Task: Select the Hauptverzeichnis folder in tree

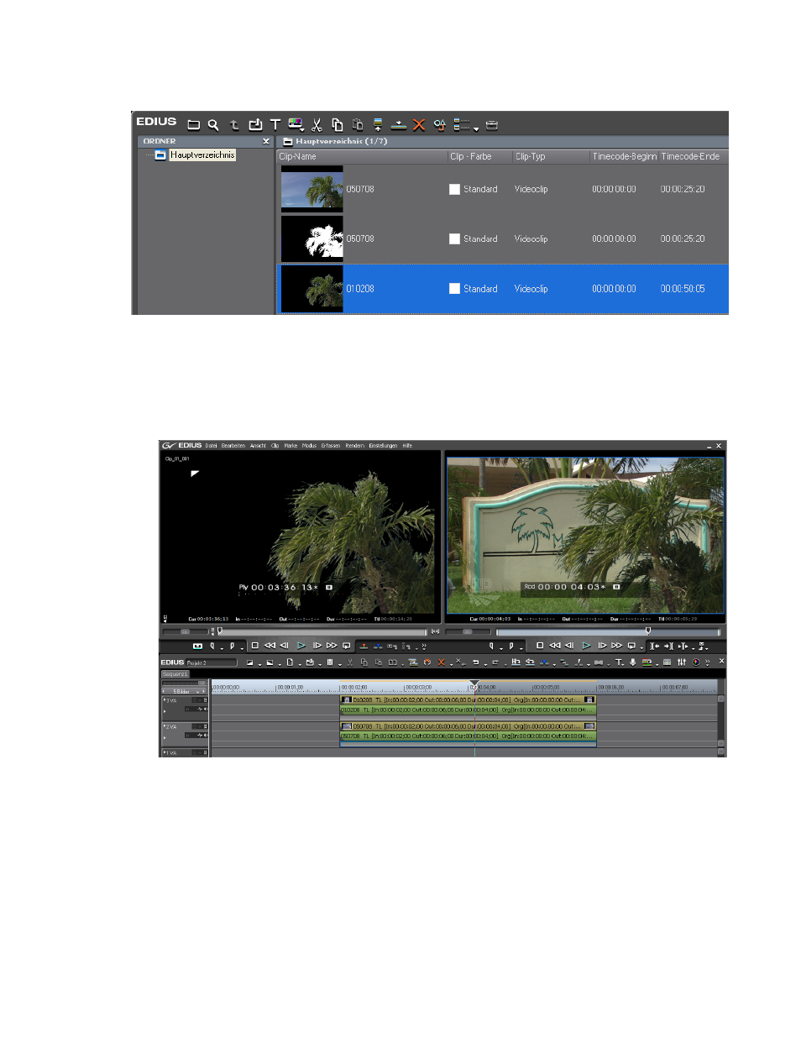Action: [x=202, y=155]
